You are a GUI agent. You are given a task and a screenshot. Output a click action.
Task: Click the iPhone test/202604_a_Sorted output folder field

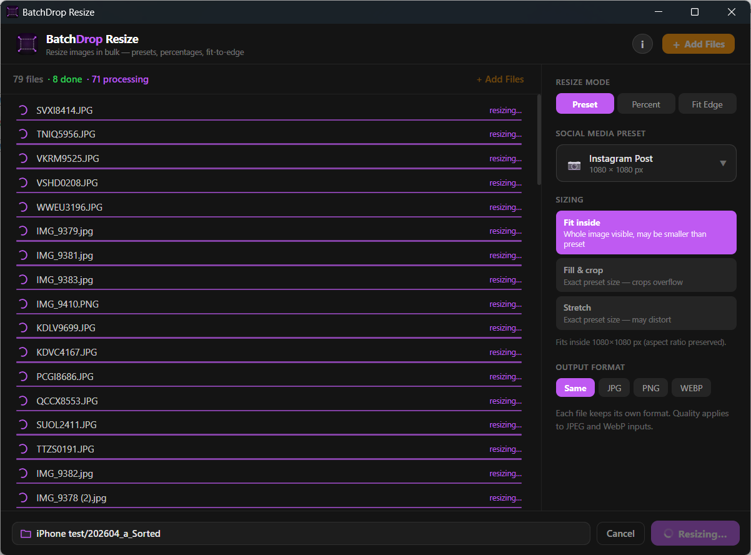coord(301,534)
